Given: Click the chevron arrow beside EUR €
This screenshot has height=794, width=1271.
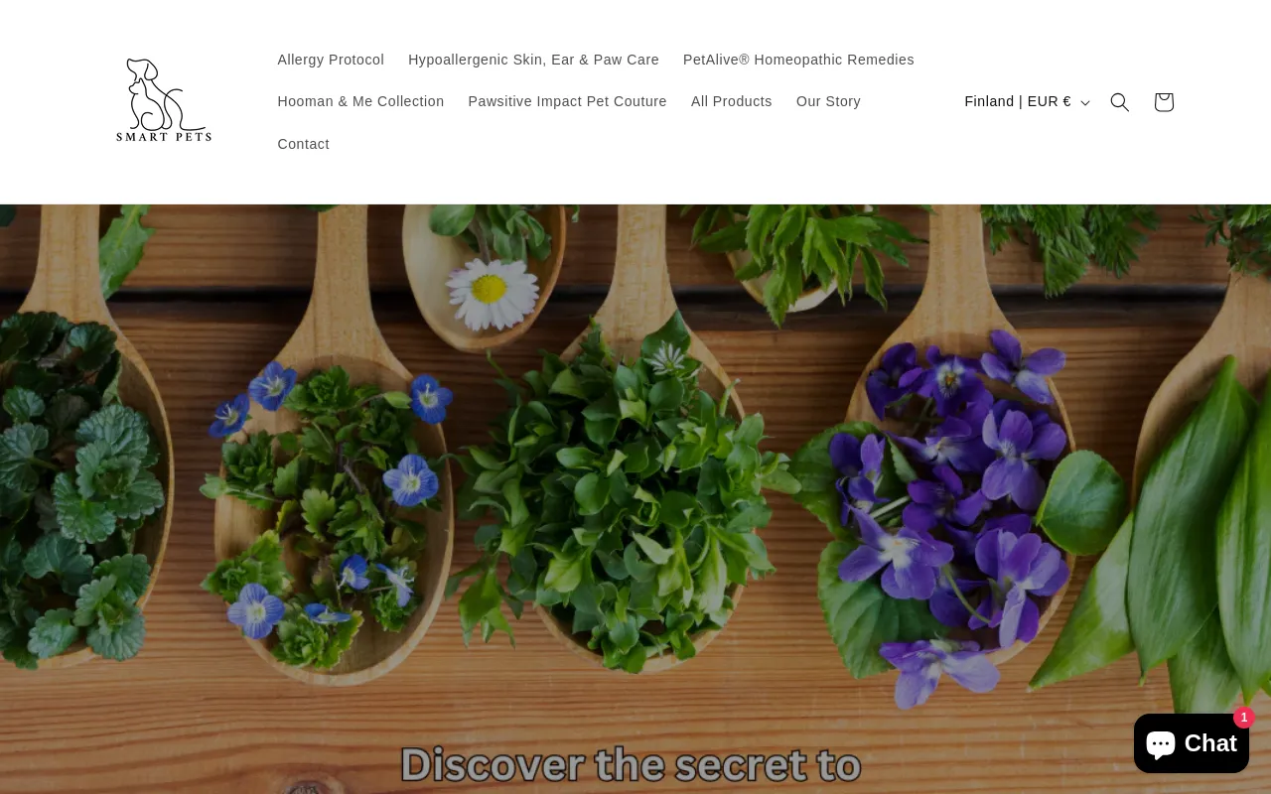Looking at the screenshot, I should pyautogui.click(x=1085, y=103).
